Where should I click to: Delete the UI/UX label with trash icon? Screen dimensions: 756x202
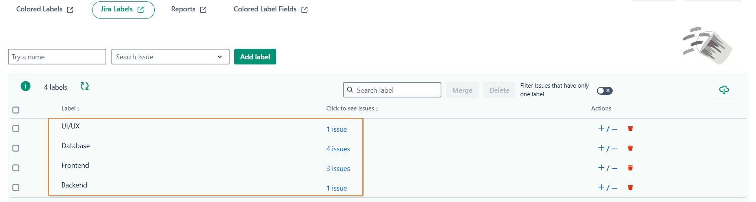[x=630, y=129]
